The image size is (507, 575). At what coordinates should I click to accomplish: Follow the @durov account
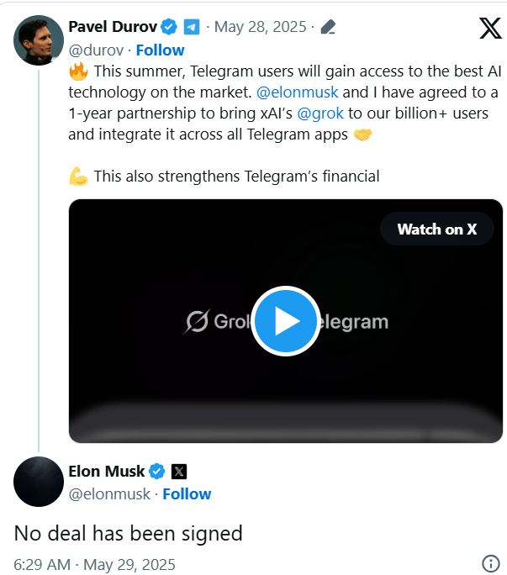coord(161,50)
